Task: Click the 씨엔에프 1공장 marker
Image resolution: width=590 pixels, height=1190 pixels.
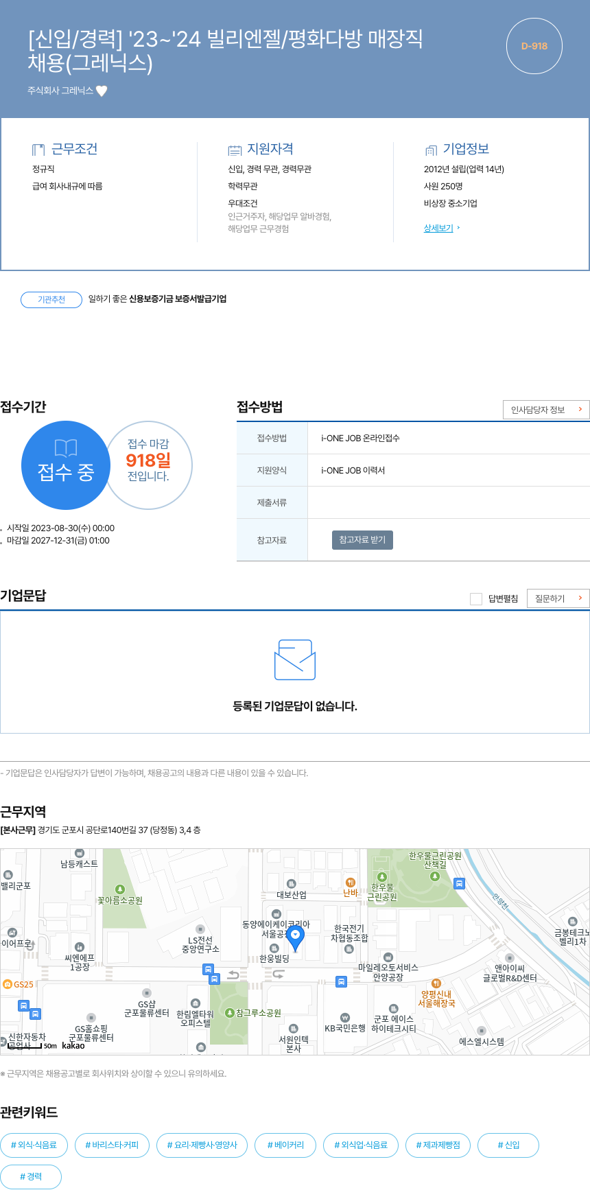Action: click(79, 947)
